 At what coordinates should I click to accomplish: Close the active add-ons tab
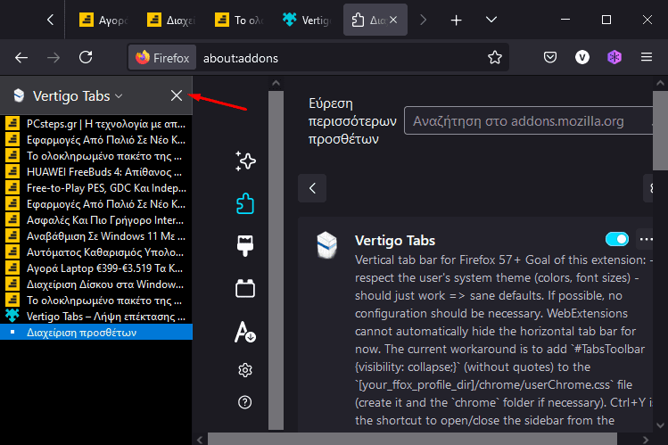(393, 20)
